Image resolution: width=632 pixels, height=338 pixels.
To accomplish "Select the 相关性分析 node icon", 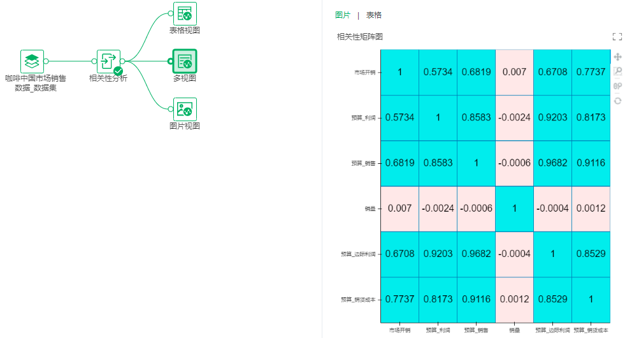I will (108, 62).
